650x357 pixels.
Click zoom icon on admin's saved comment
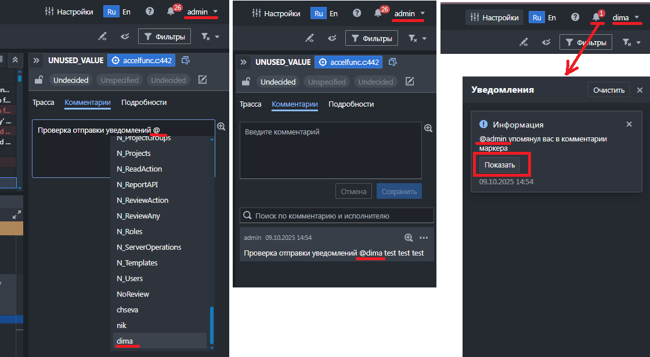[409, 238]
